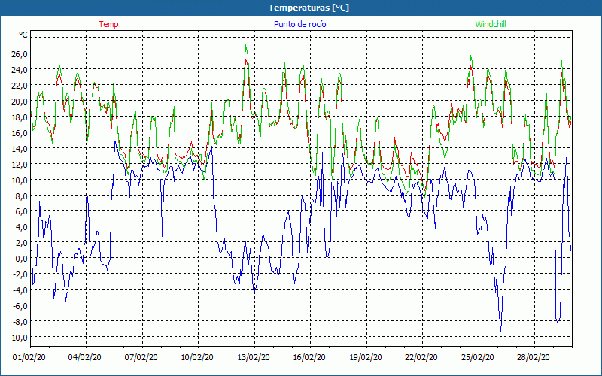Click the °C unit label on axis
This screenshot has height=376, width=602.
pyautogui.click(x=23, y=35)
